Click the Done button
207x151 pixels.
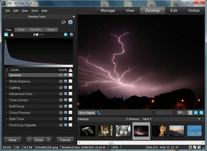(x=39, y=140)
